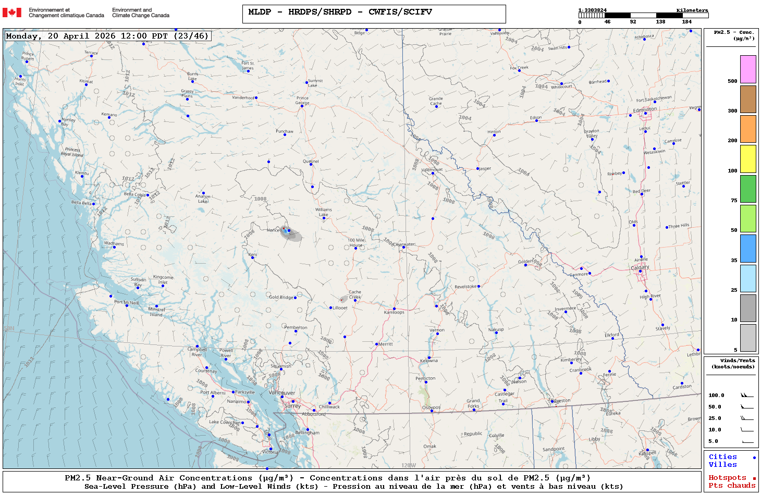The image size is (761, 495).
Task: Click the Kamloops city marker
Action: click(x=394, y=309)
